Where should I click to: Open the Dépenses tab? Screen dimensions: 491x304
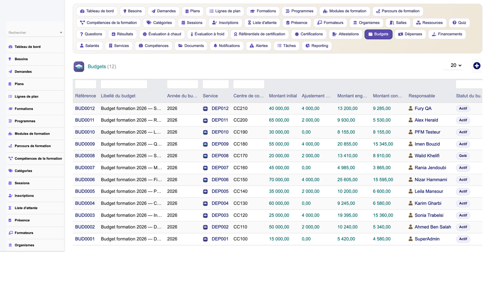click(410, 34)
